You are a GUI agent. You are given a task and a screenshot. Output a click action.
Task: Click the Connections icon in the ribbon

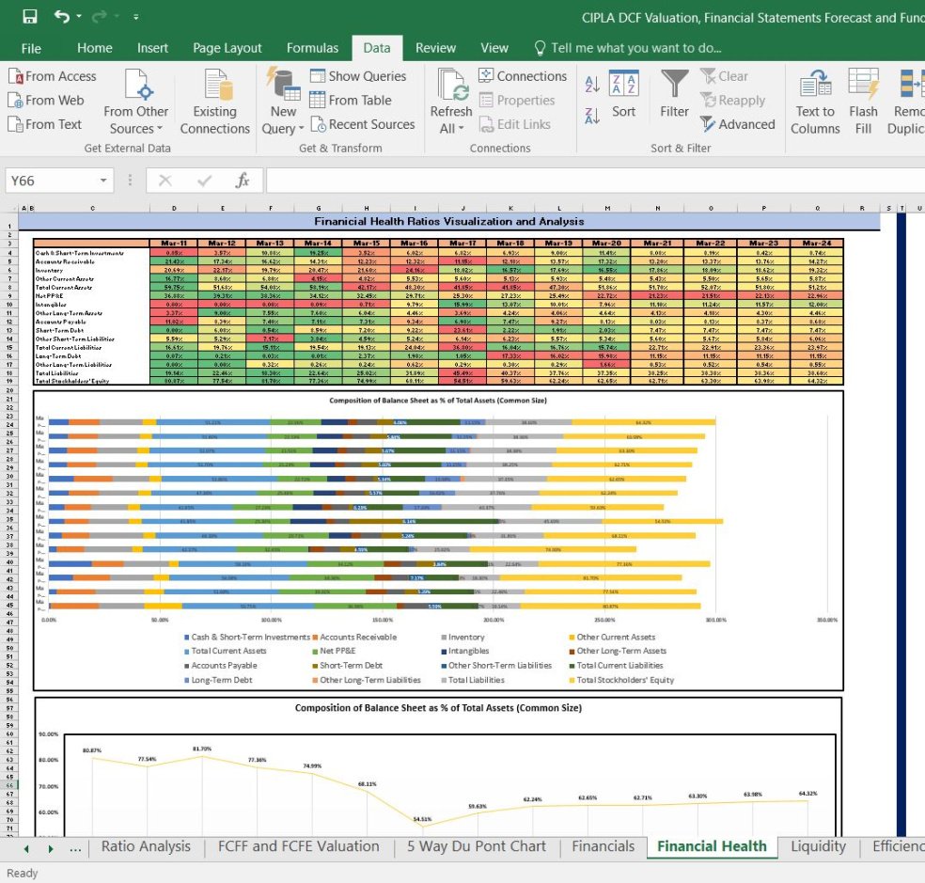pos(486,75)
